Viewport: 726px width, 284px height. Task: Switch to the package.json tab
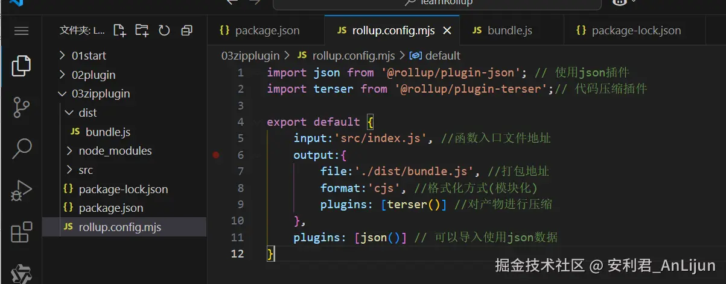tap(265, 30)
